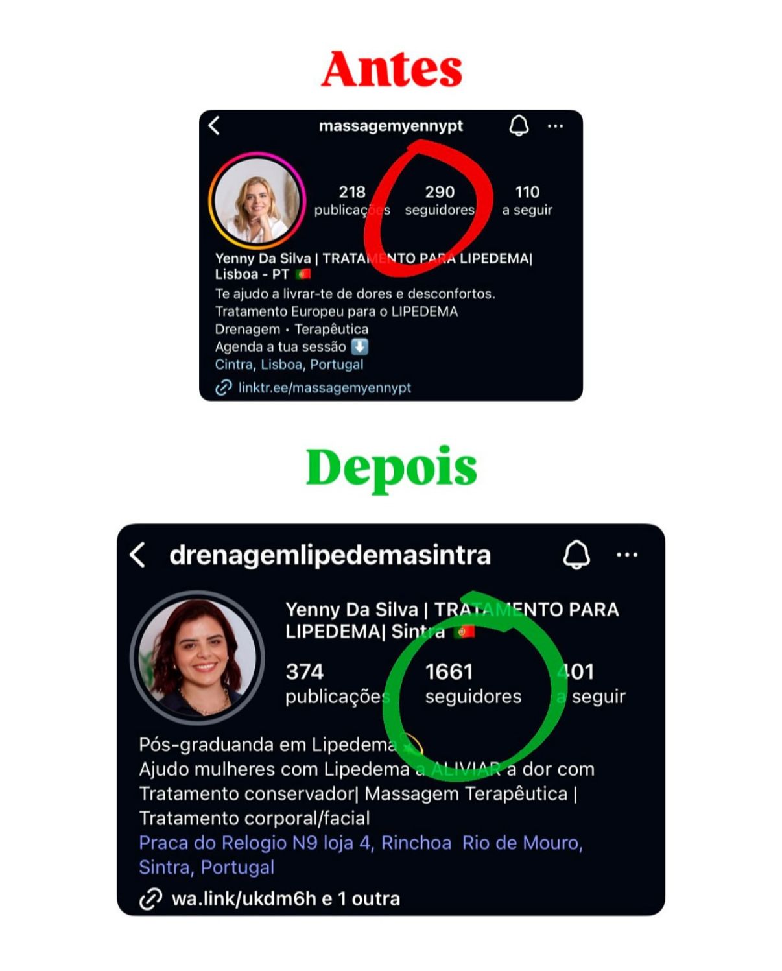View the 1661 seguidores list
This screenshot has width=782, height=971.
473,684
